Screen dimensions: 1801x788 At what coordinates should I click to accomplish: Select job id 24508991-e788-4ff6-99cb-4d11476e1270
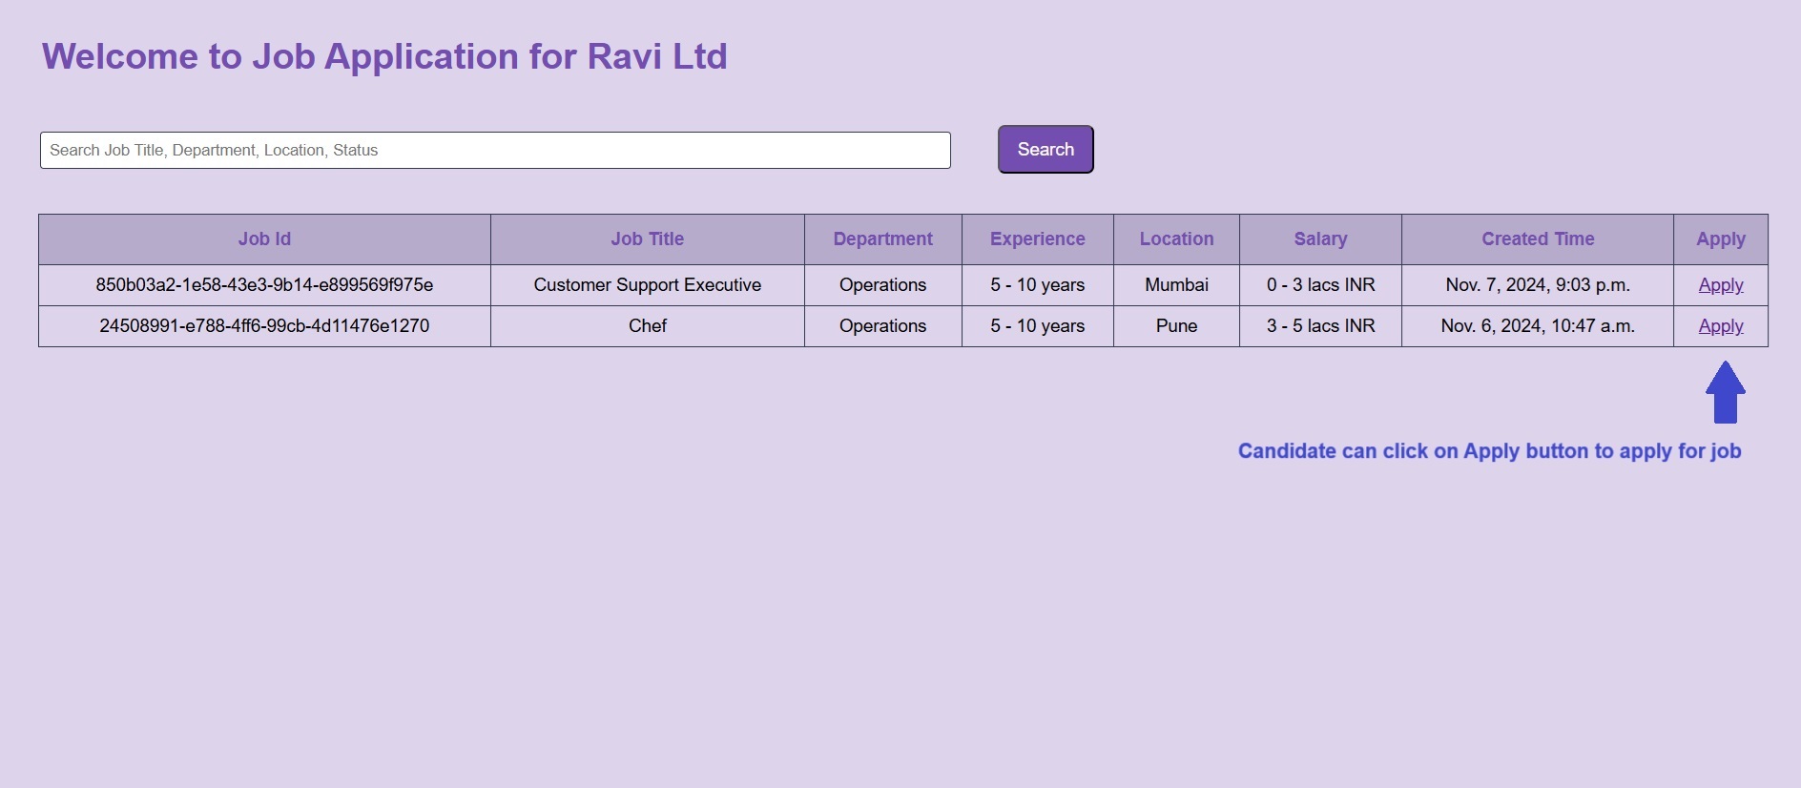(x=264, y=325)
